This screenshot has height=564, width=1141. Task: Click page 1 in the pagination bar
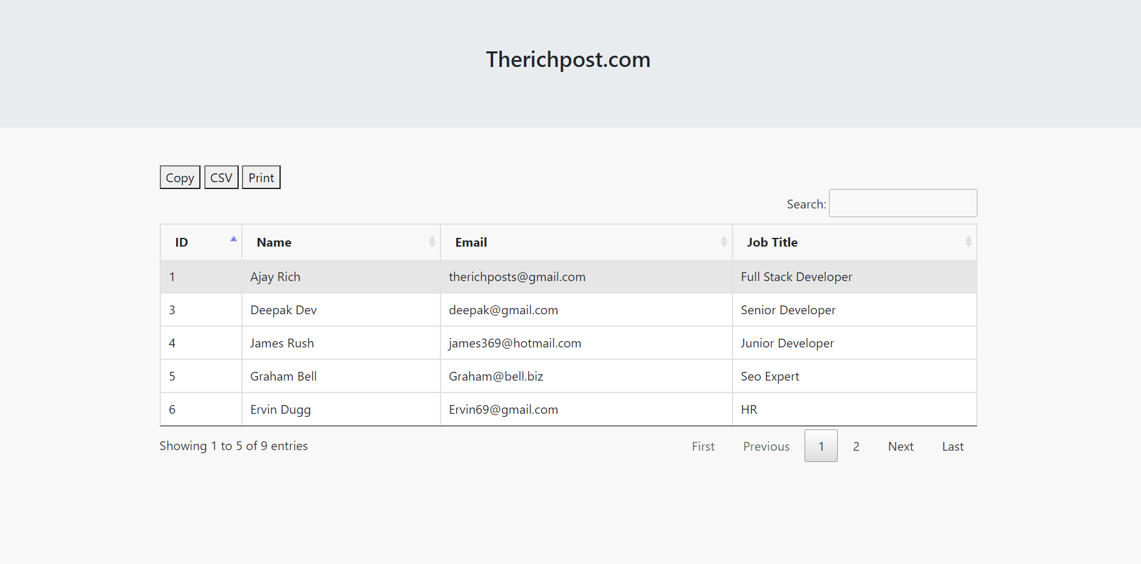pos(821,446)
